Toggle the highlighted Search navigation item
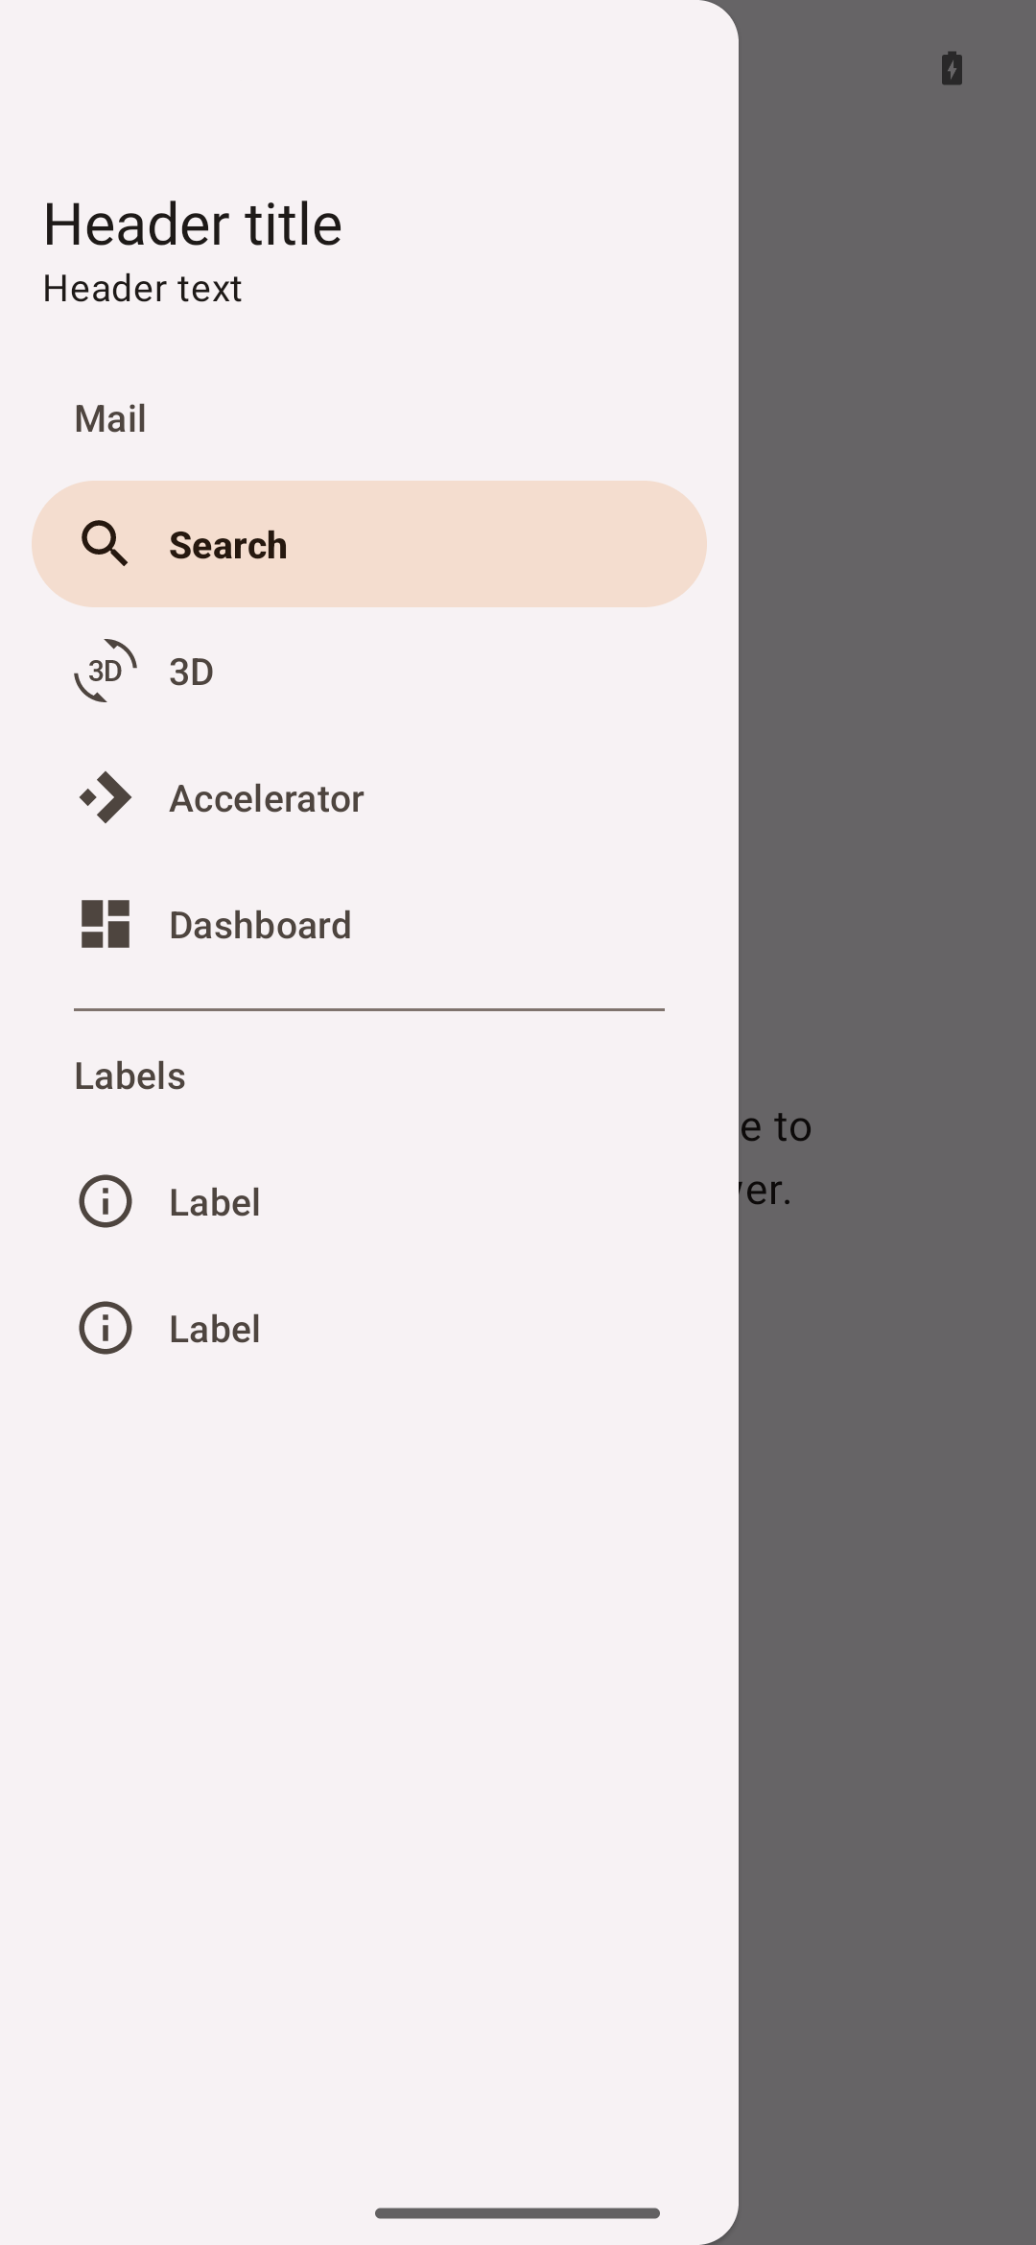The width and height of the screenshot is (1036, 2245). click(x=369, y=543)
